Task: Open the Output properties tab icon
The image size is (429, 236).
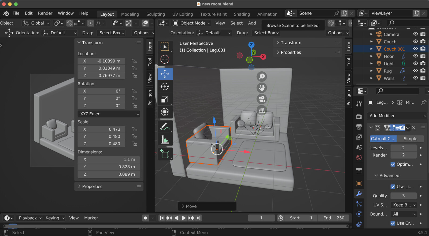Action: click(x=359, y=127)
